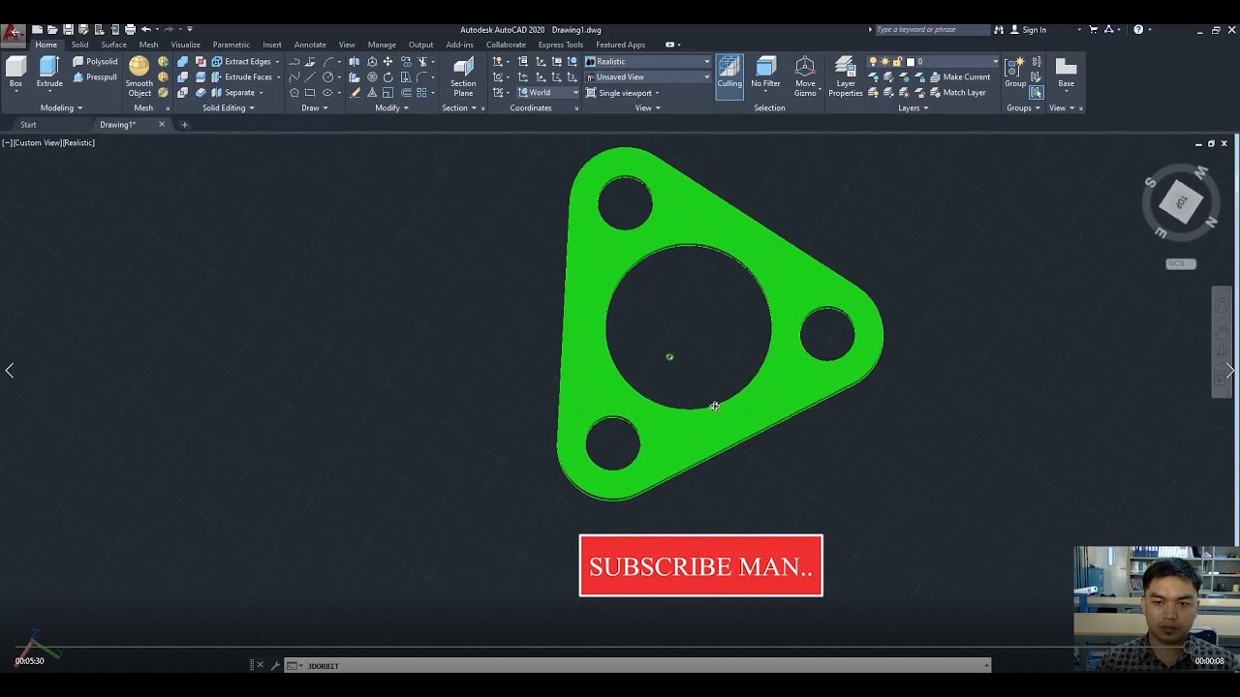
Task: Select the Rectangle draw tool
Action: tap(310, 93)
